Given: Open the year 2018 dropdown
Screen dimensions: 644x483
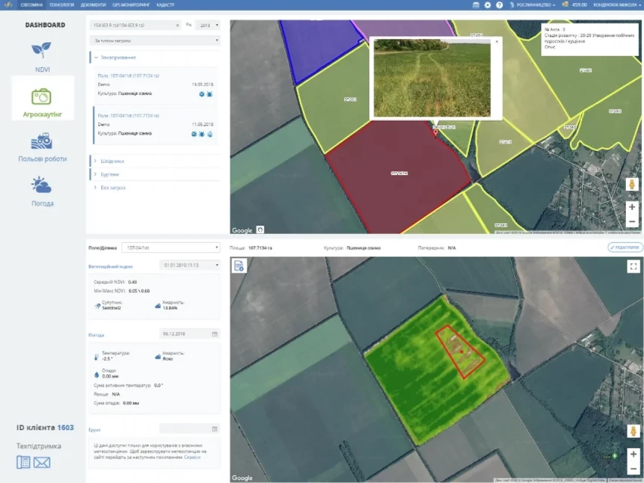Looking at the screenshot, I should click(209, 25).
